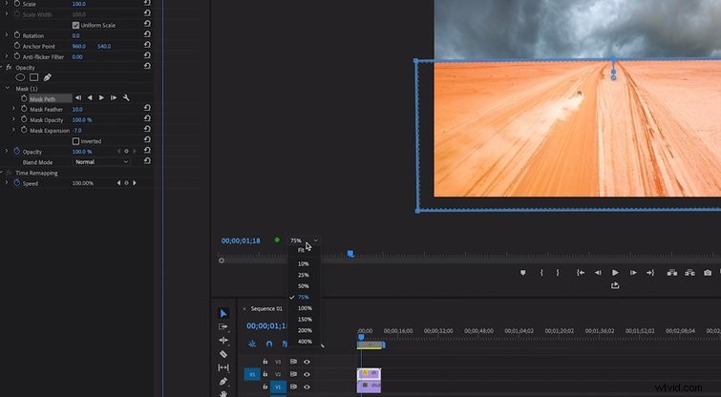
Task: Go to next Speed keyframe
Action: coord(135,183)
